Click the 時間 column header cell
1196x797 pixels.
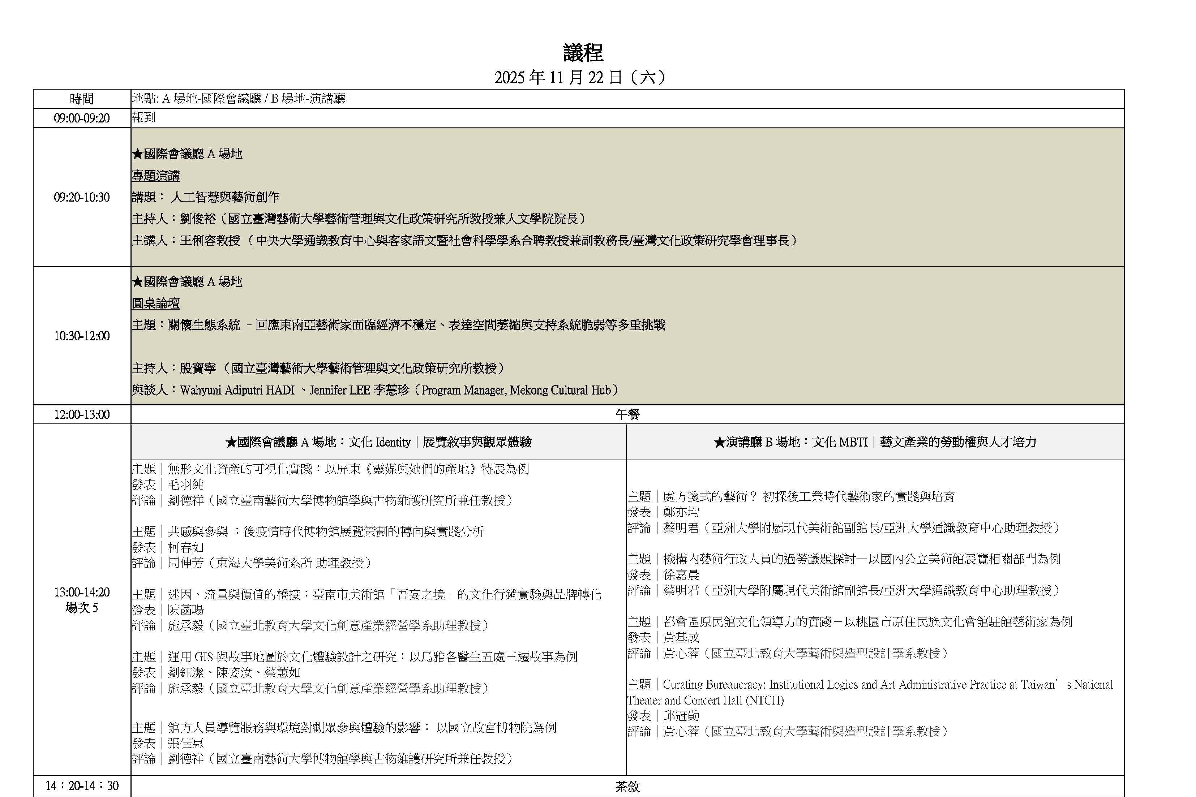[x=82, y=99]
